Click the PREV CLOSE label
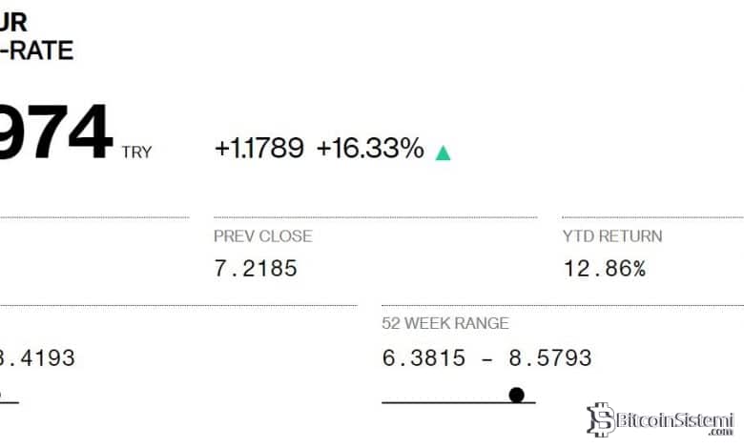 pos(263,235)
